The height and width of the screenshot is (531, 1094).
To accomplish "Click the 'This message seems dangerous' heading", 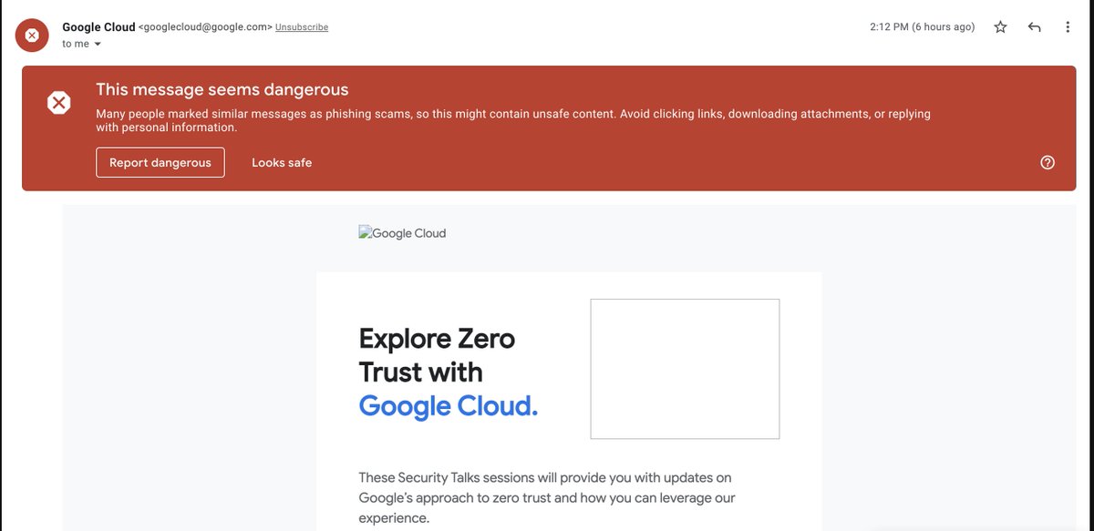I will point(222,89).
